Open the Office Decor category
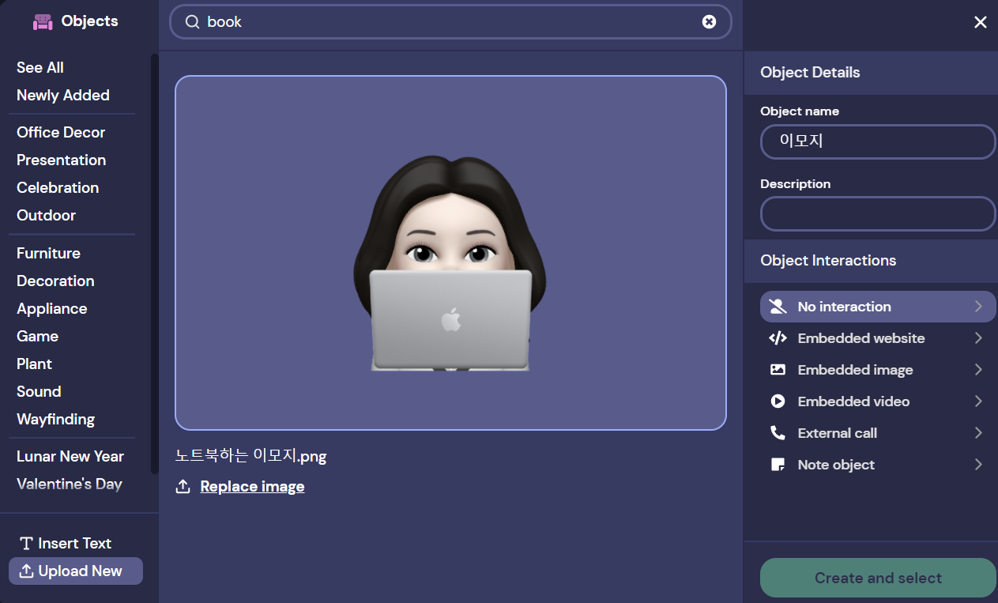This screenshot has height=603, width=998. [x=61, y=132]
